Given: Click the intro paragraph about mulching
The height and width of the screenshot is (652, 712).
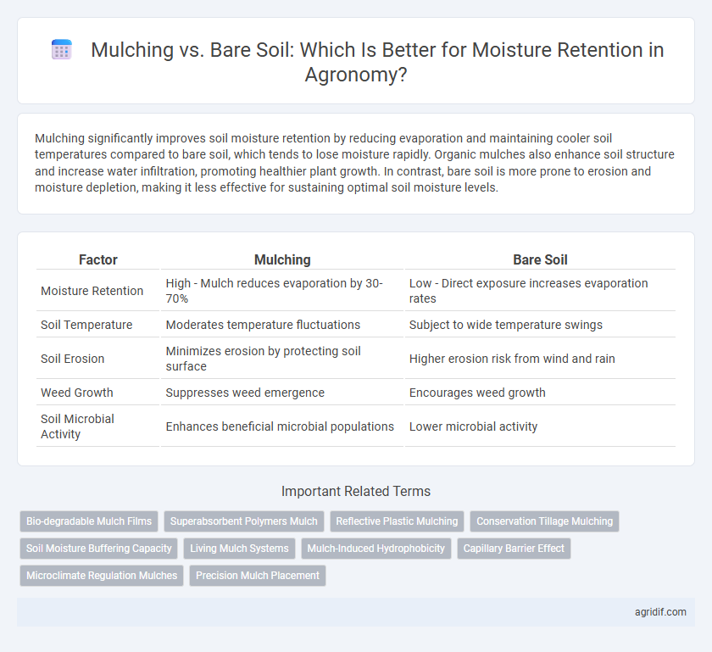Looking at the screenshot, I should [354, 163].
